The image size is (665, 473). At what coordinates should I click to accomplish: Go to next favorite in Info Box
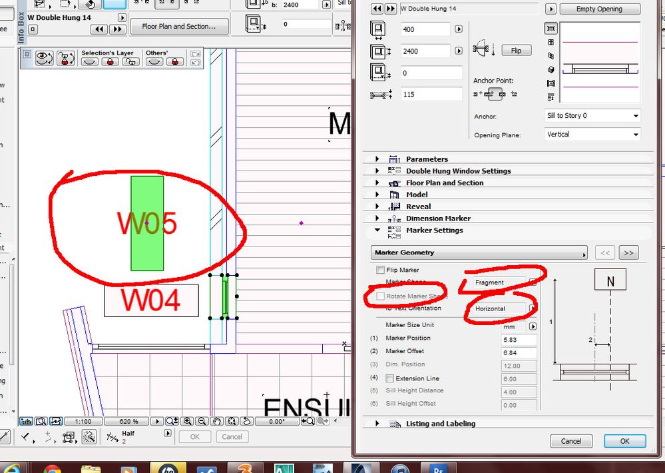click(117, 29)
